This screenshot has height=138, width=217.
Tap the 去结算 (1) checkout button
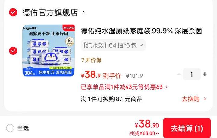187,128
